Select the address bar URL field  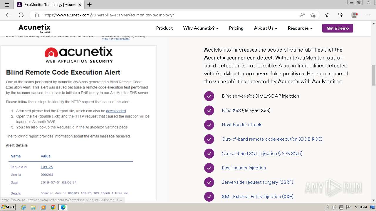click(170, 15)
